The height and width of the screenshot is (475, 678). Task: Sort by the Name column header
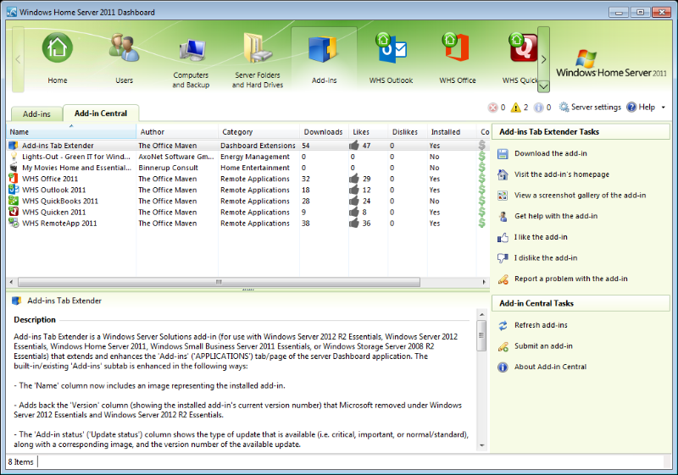click(71, 132)
